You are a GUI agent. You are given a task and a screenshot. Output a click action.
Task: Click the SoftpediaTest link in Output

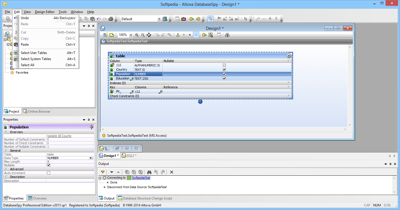click(141, 178)
